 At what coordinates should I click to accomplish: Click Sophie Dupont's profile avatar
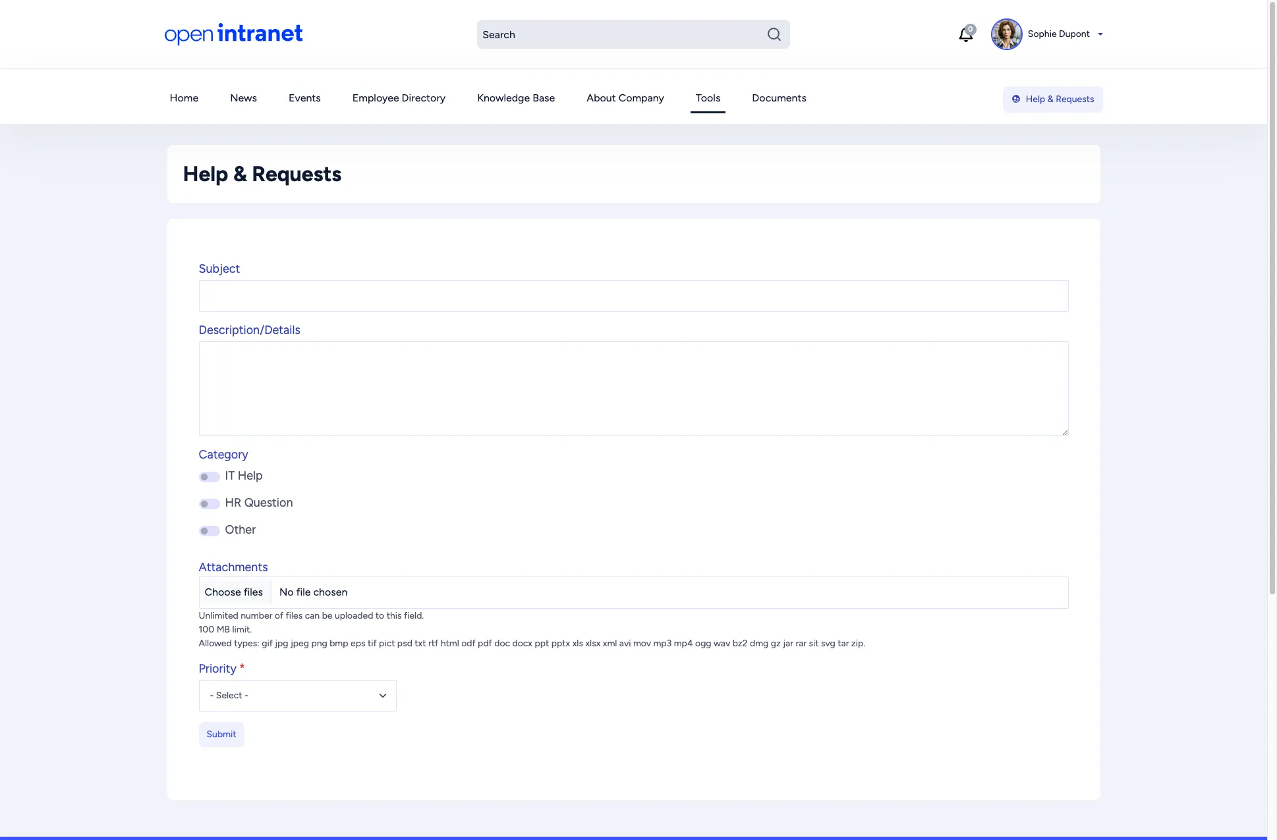click(x=1006, y=34)
